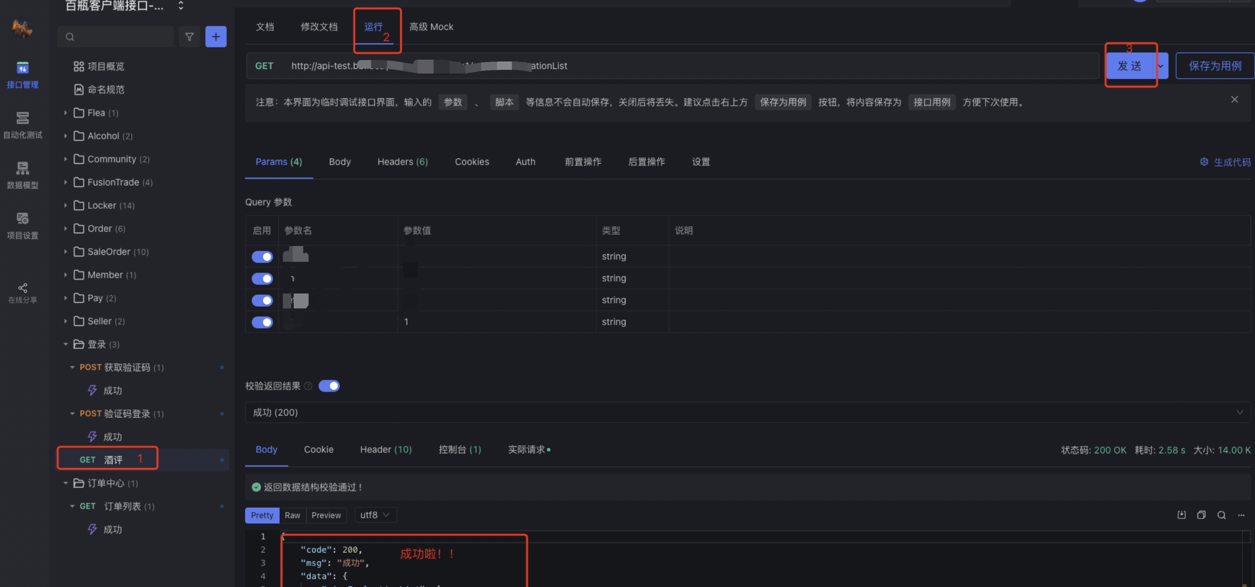This screenshot has width=1255, height=587.
Task: Click the sidebar search input field
Action: [x=122, y=36]
